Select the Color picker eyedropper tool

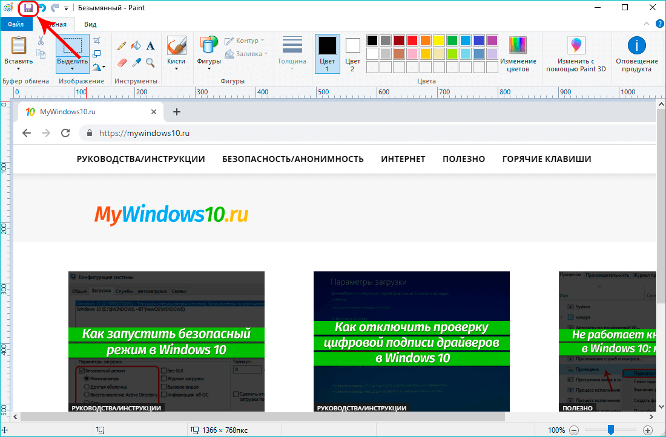click(x=136, y=62)
